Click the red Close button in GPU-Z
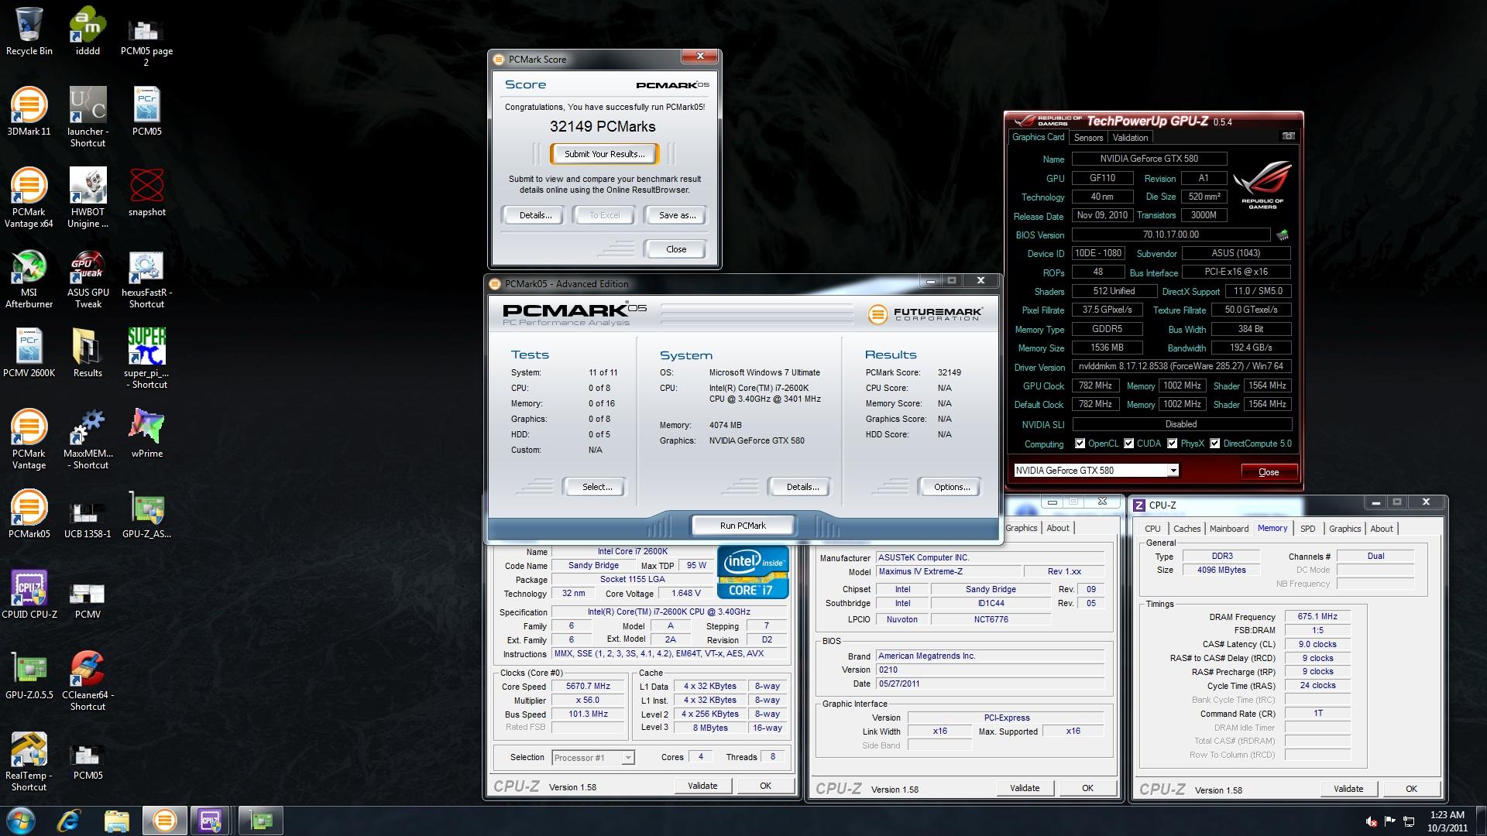This screenshot has height=836, width=1487. (1268, 472)
